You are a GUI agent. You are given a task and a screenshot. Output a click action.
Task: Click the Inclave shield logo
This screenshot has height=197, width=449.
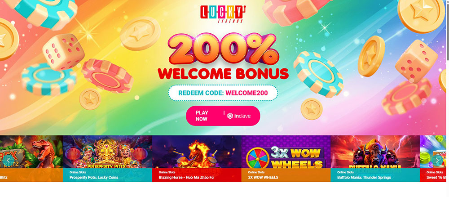pos(230,116)
